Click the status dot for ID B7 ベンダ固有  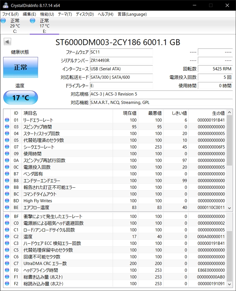pyautogui.click(x=7, y=174)
